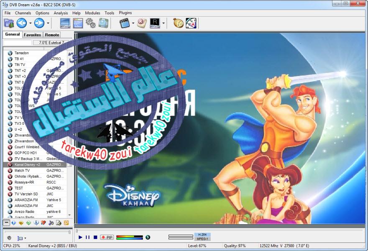This screenshot has height=251, width=368.
Task: Expand the previous channel history dropdown
Action: (x=30, y=23)
